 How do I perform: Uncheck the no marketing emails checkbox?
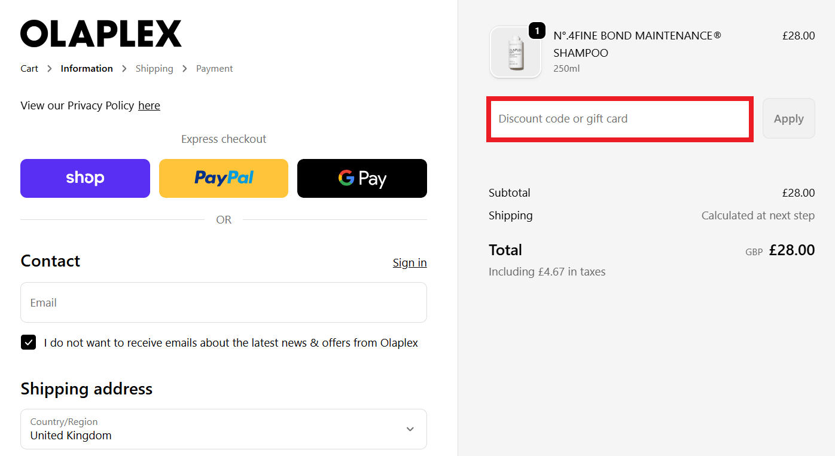coord(29,342)
